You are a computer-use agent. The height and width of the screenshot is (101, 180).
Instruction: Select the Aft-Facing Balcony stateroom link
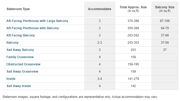[21, 35]
